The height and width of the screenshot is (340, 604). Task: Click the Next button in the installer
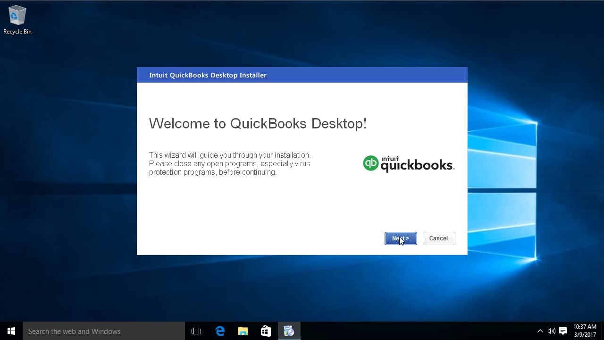(x=400, y=238)
